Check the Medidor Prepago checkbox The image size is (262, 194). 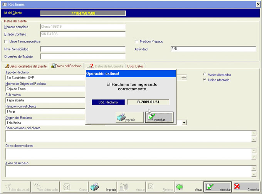pos(136,42)
